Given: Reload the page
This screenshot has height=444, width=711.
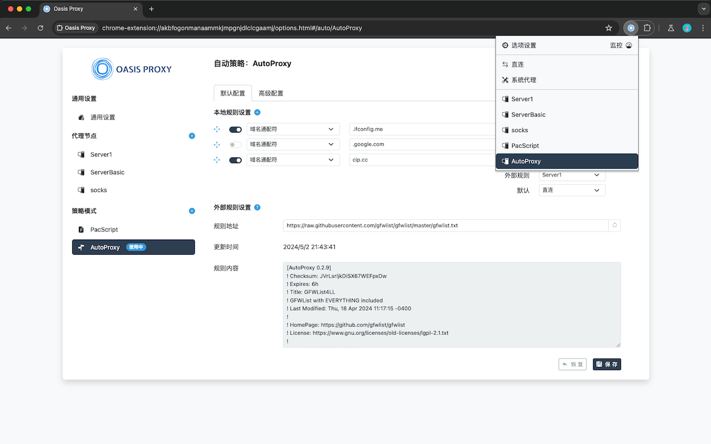Looking at the screenshot, I should tap(40, 28).
